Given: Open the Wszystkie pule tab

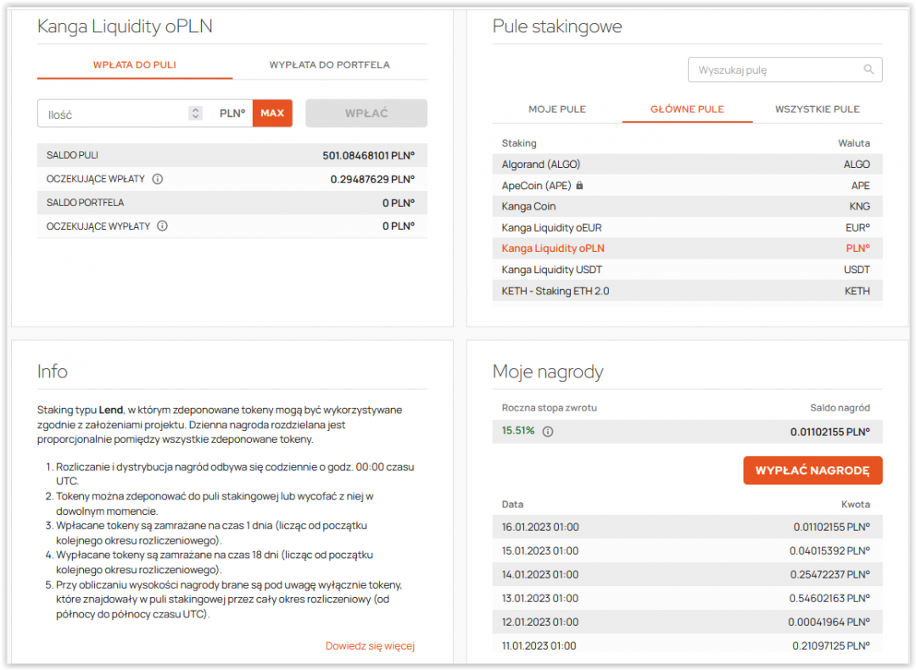Looking at the screenshot, I should (817, 109).
